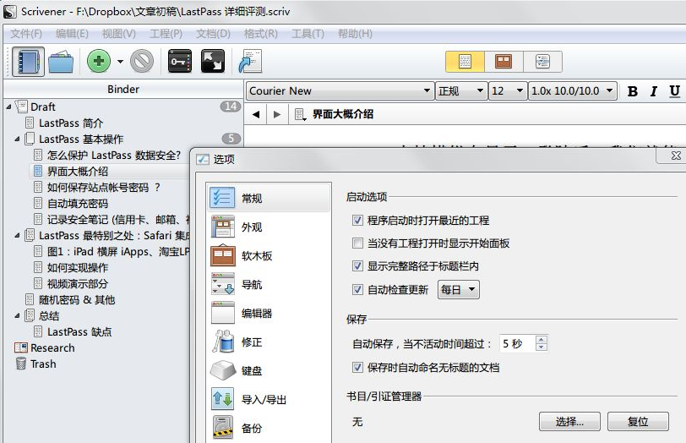Viewport: 686px width, 443px height.
Task: Select 自动填充密码 document in Binder
Action: point(78,204)
